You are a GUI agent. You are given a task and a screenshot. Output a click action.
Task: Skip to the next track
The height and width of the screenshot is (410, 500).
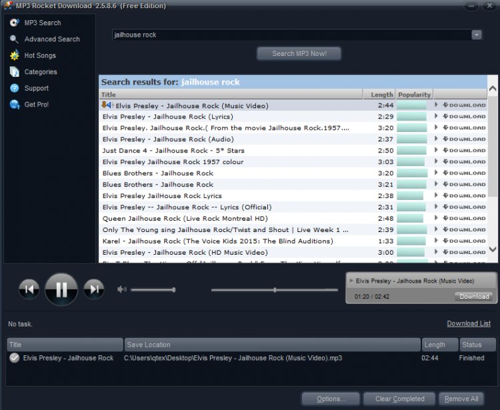point(94,289)
